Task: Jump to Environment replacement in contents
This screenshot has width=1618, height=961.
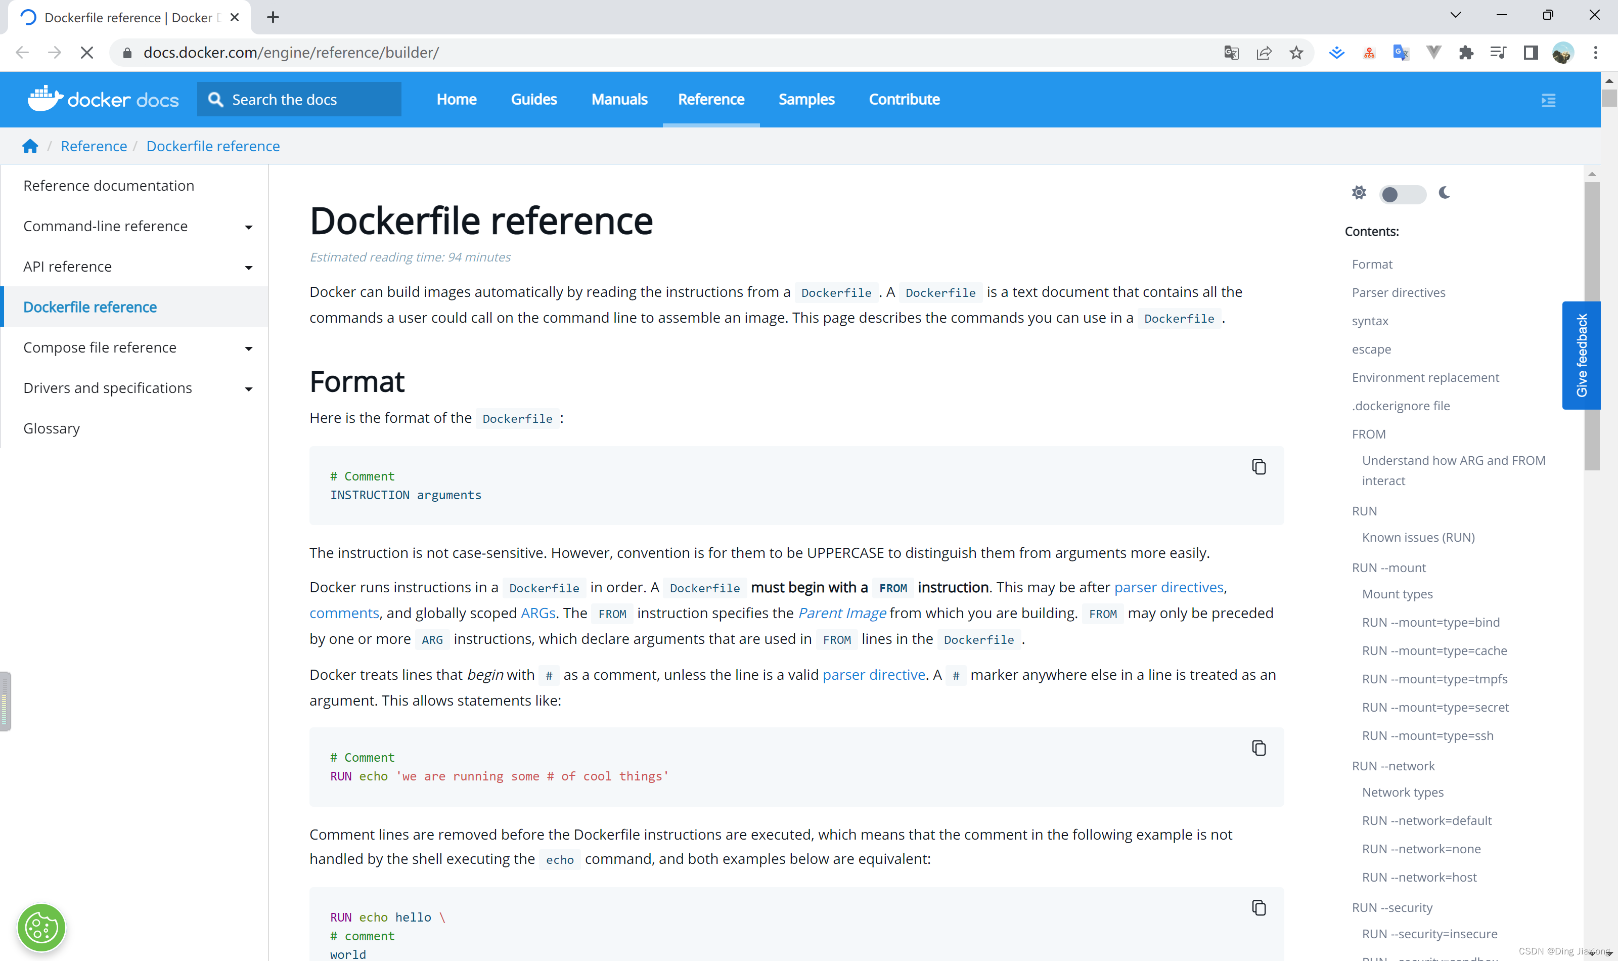Action: click(x=1425, y=377)
